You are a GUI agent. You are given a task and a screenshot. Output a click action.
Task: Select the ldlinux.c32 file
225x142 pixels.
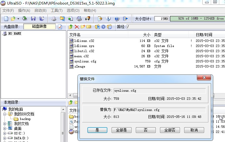[84, 41]
